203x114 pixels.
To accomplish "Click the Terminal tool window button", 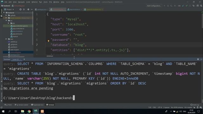I will point(50,105).
